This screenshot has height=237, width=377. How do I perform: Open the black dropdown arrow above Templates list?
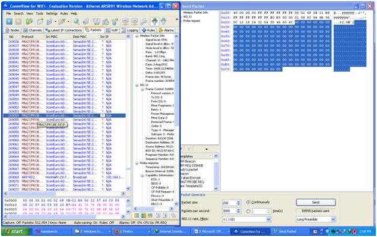207,149
